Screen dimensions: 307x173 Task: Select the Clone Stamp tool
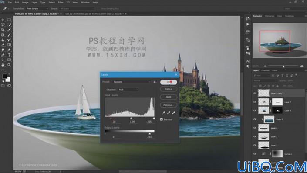[x=3, y=40]
